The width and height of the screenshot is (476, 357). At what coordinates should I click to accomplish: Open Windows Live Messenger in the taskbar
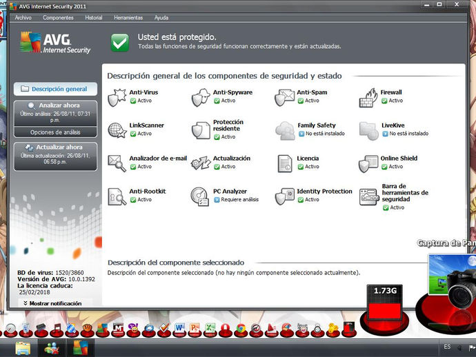point(52,348)
